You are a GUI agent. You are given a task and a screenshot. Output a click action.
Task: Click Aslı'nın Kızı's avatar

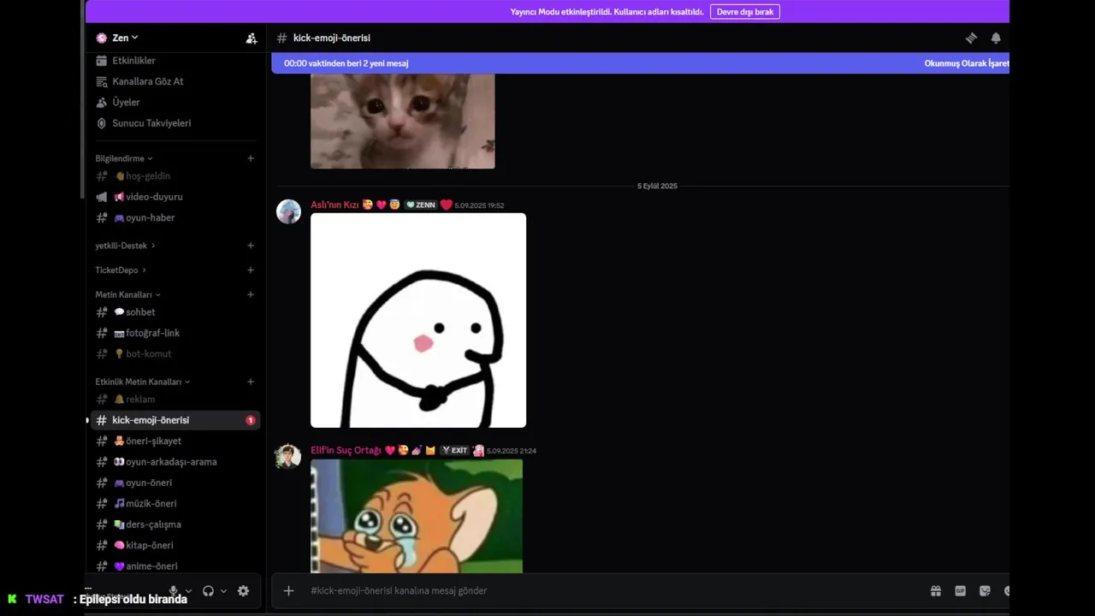(x=288, y=211)
